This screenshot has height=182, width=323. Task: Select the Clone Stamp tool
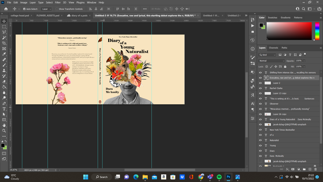coord(4,71)
